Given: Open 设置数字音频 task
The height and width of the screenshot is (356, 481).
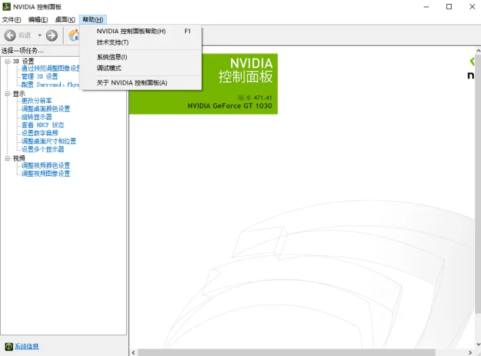Looking at the screenshot, I should 39,133.
